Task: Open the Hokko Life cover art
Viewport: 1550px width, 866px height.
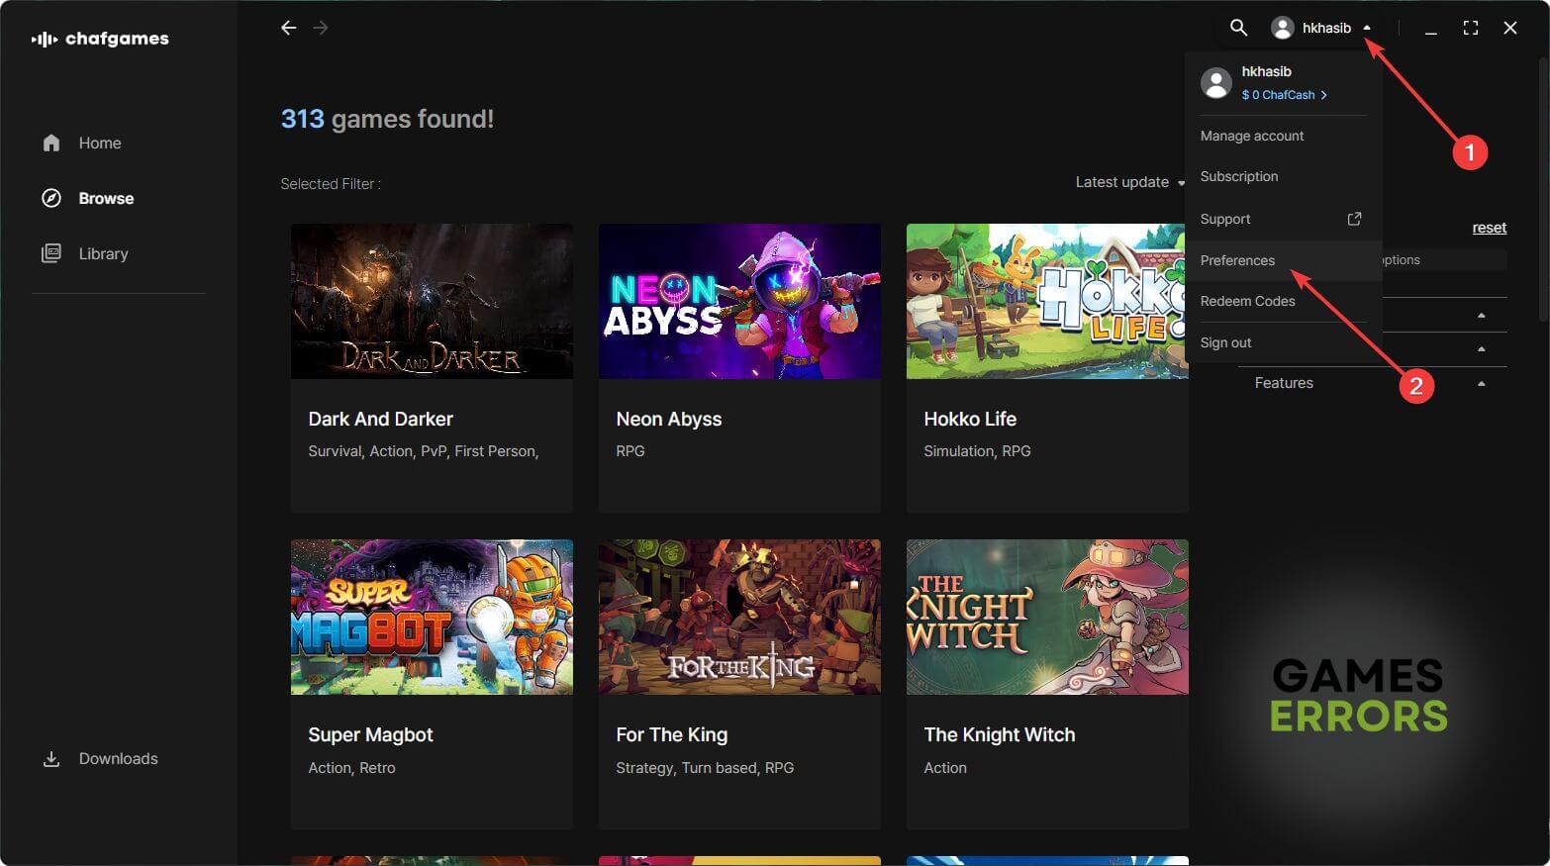Action: 1045,301
